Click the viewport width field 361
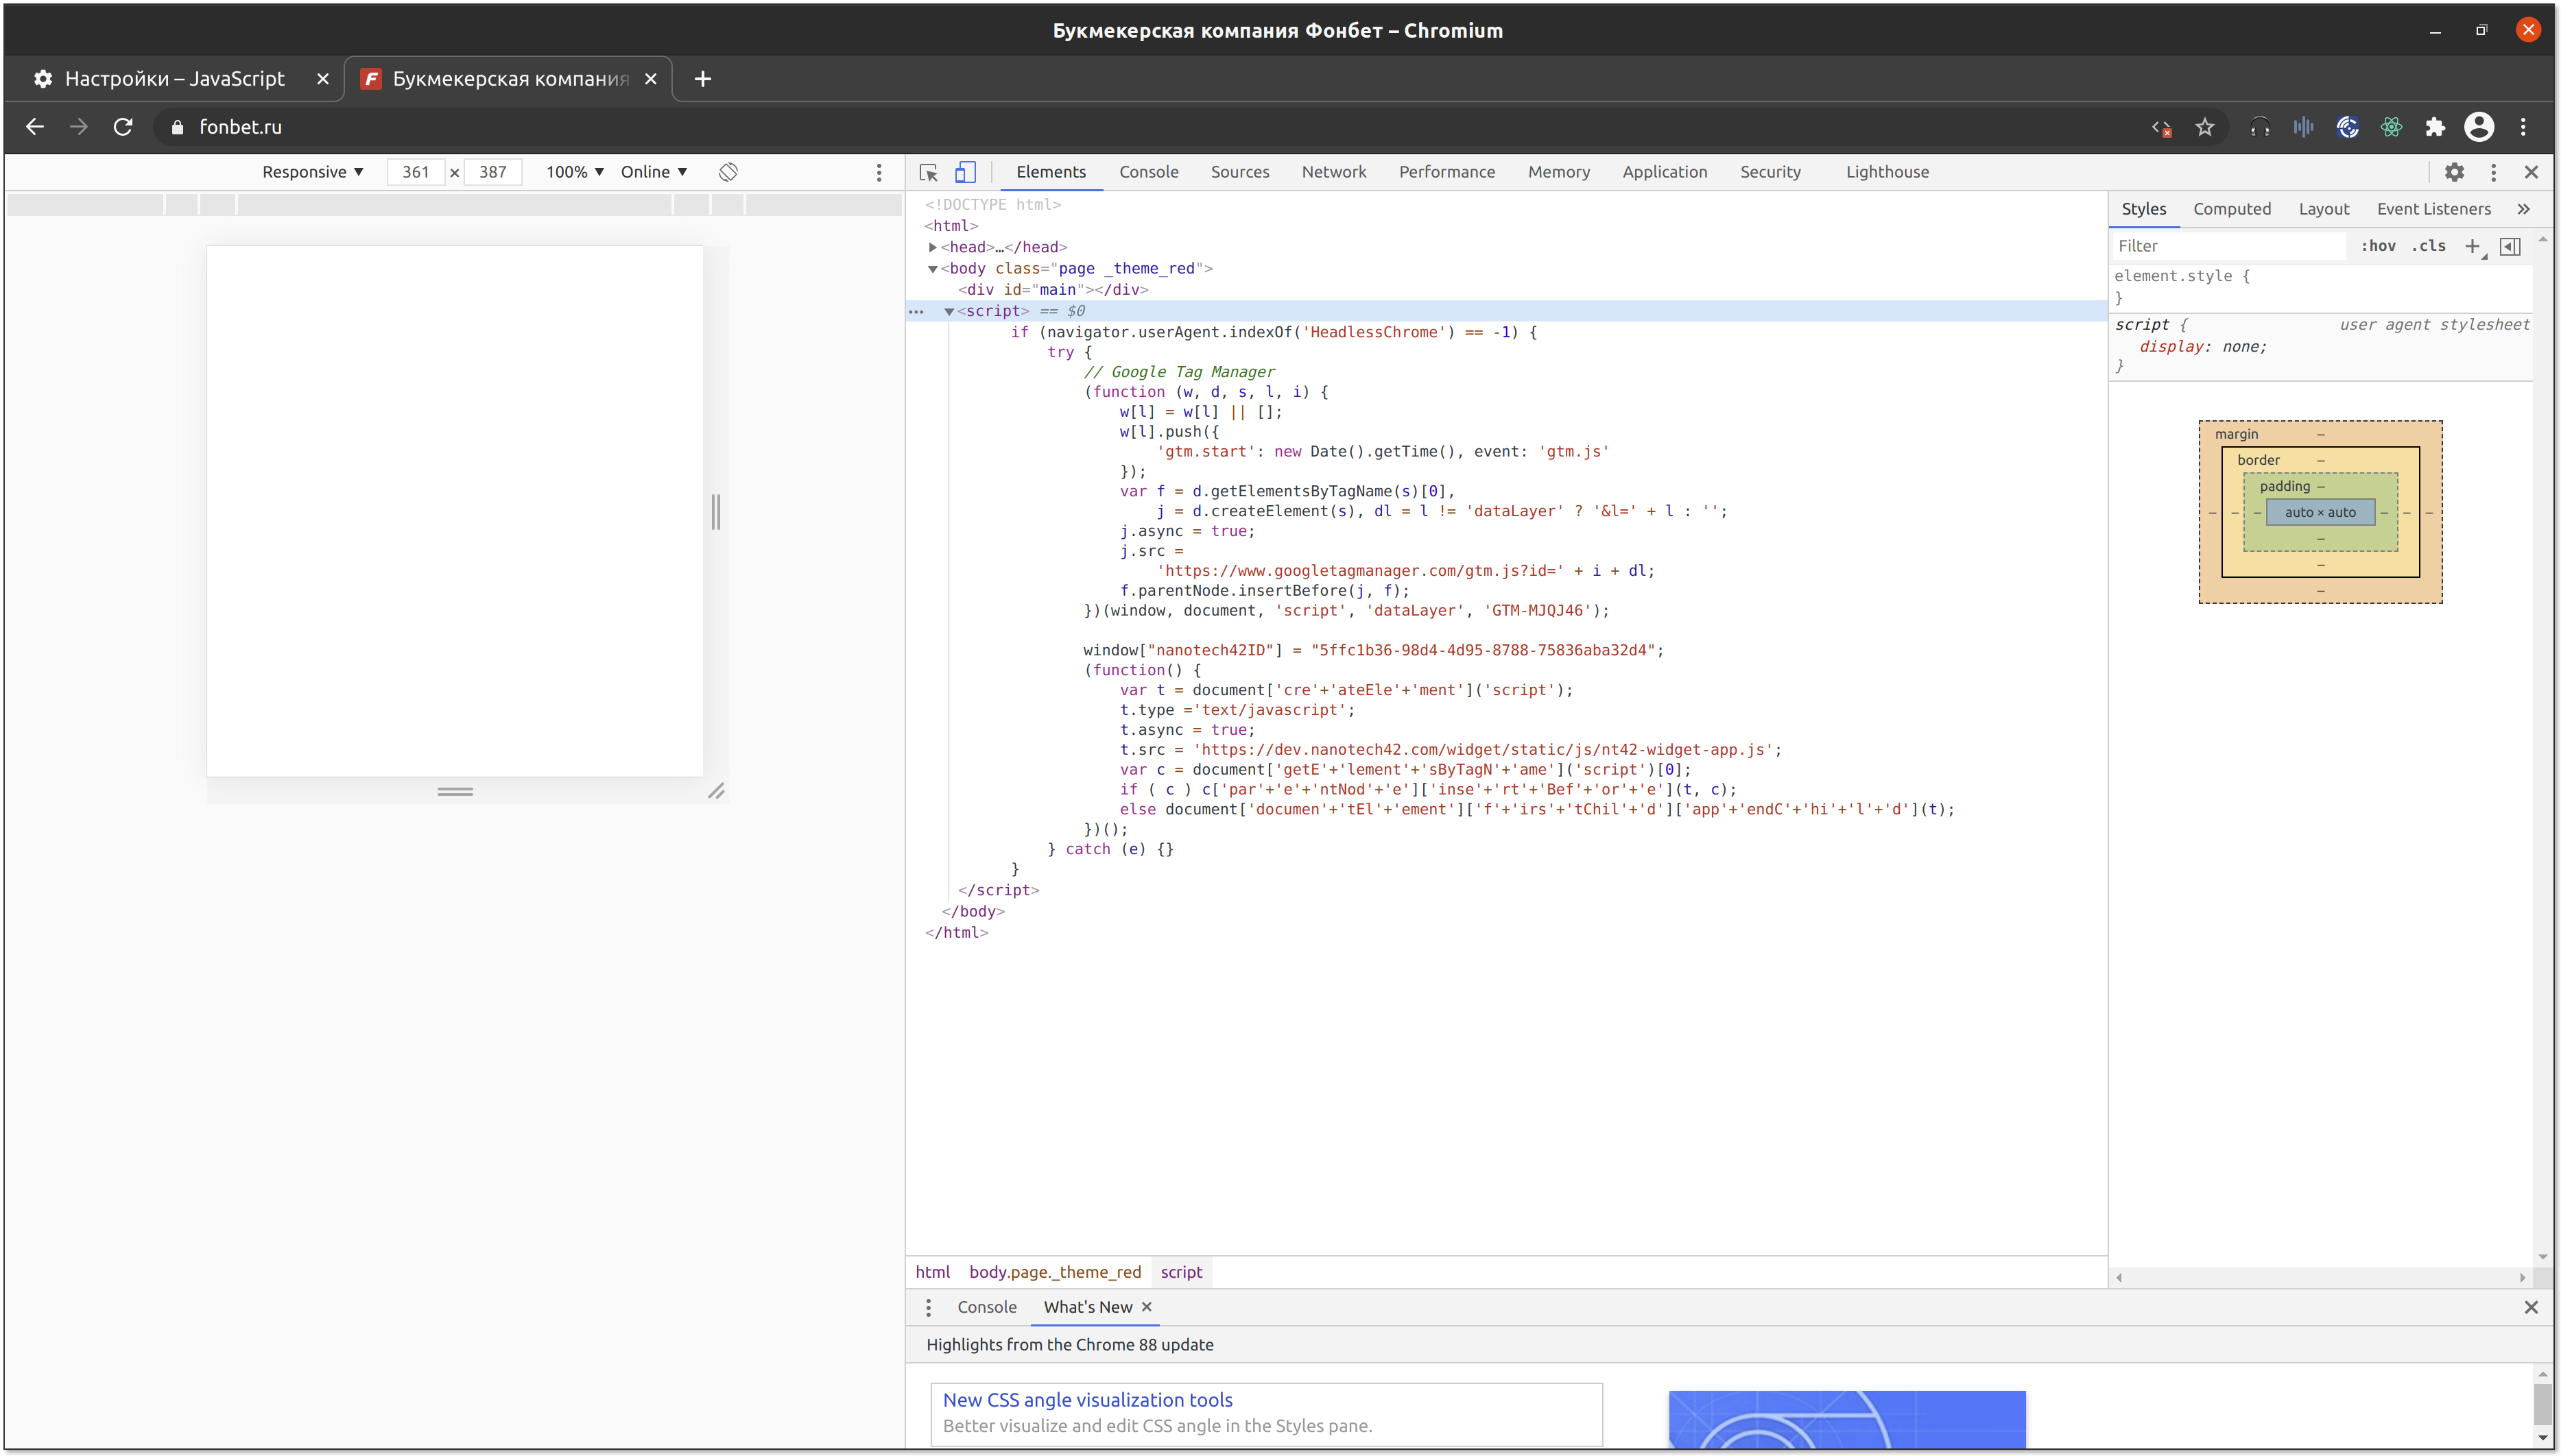2561x1456 pixels. point(415,172)
